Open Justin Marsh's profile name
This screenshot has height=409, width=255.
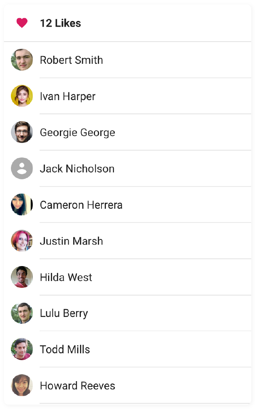click(71, 241)
